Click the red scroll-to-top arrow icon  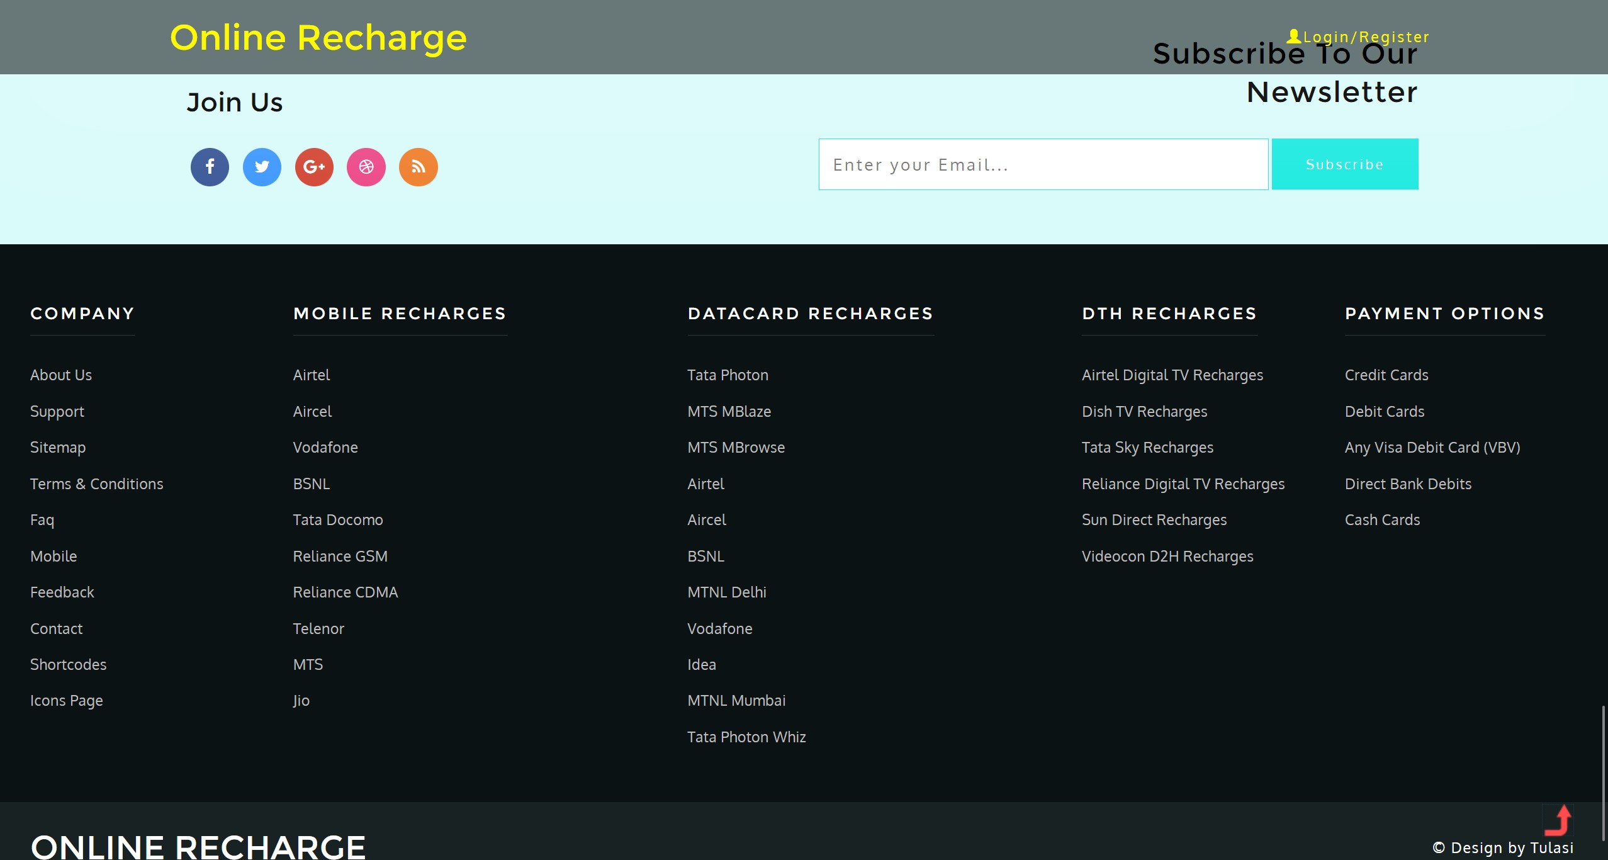click(x=1558, y=820)
